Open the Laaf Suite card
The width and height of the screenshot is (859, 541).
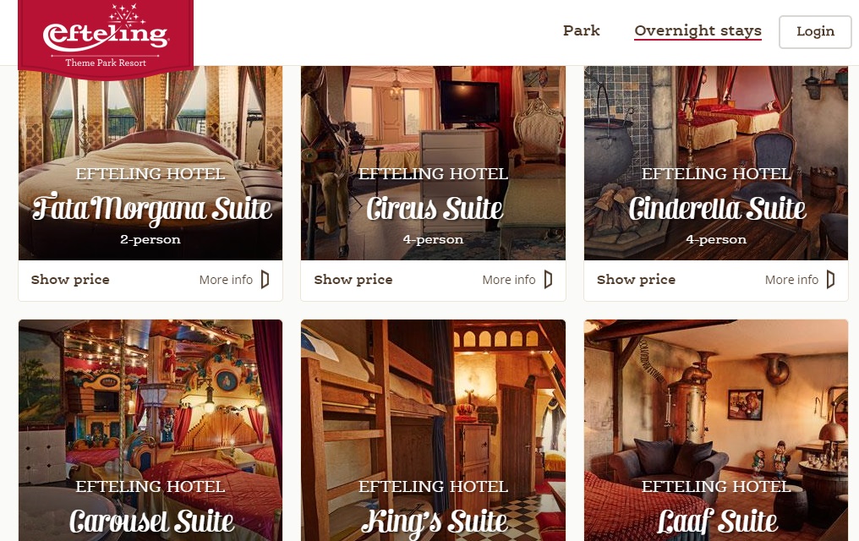pyautogui.click(x=716, y=430)
